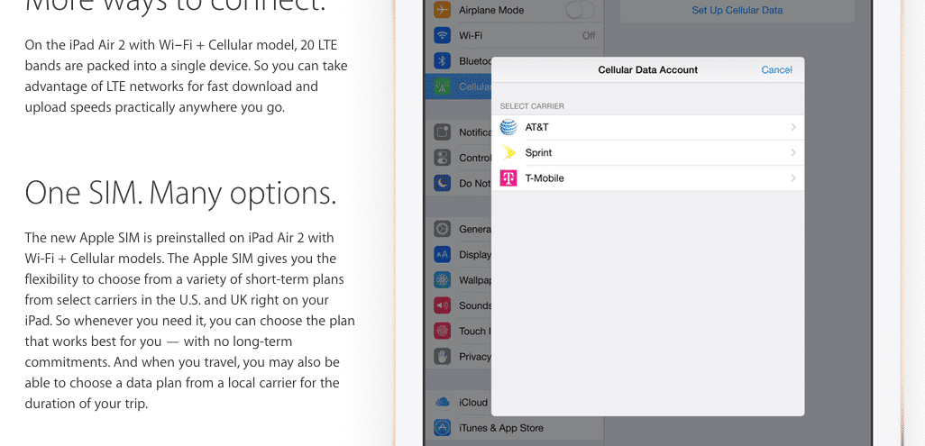The image size is (925, 446).
Task: Select Airplane Mode row label
Action: click(x=491, y=10)
